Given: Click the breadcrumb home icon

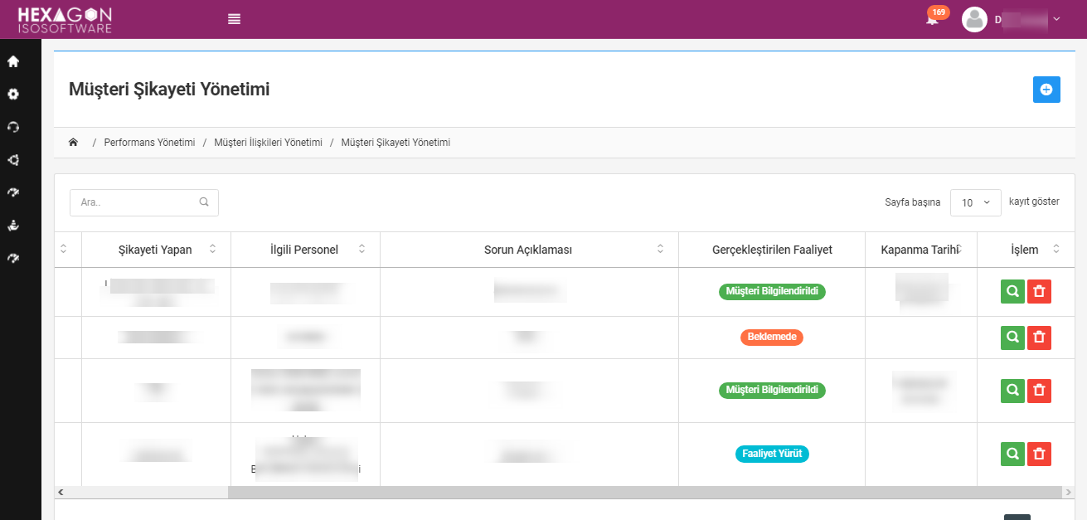Looking at the screenshot, I should pos(73,143).
